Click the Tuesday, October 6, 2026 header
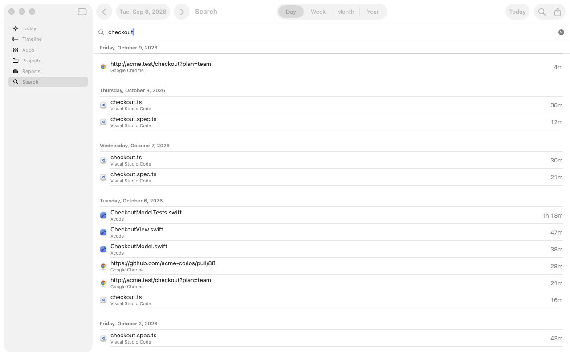This screenshot has height=356, width=570. (131, 201)
